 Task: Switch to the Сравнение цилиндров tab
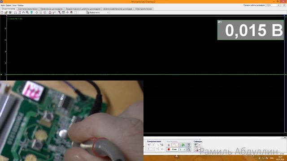(x=52, y=9)
